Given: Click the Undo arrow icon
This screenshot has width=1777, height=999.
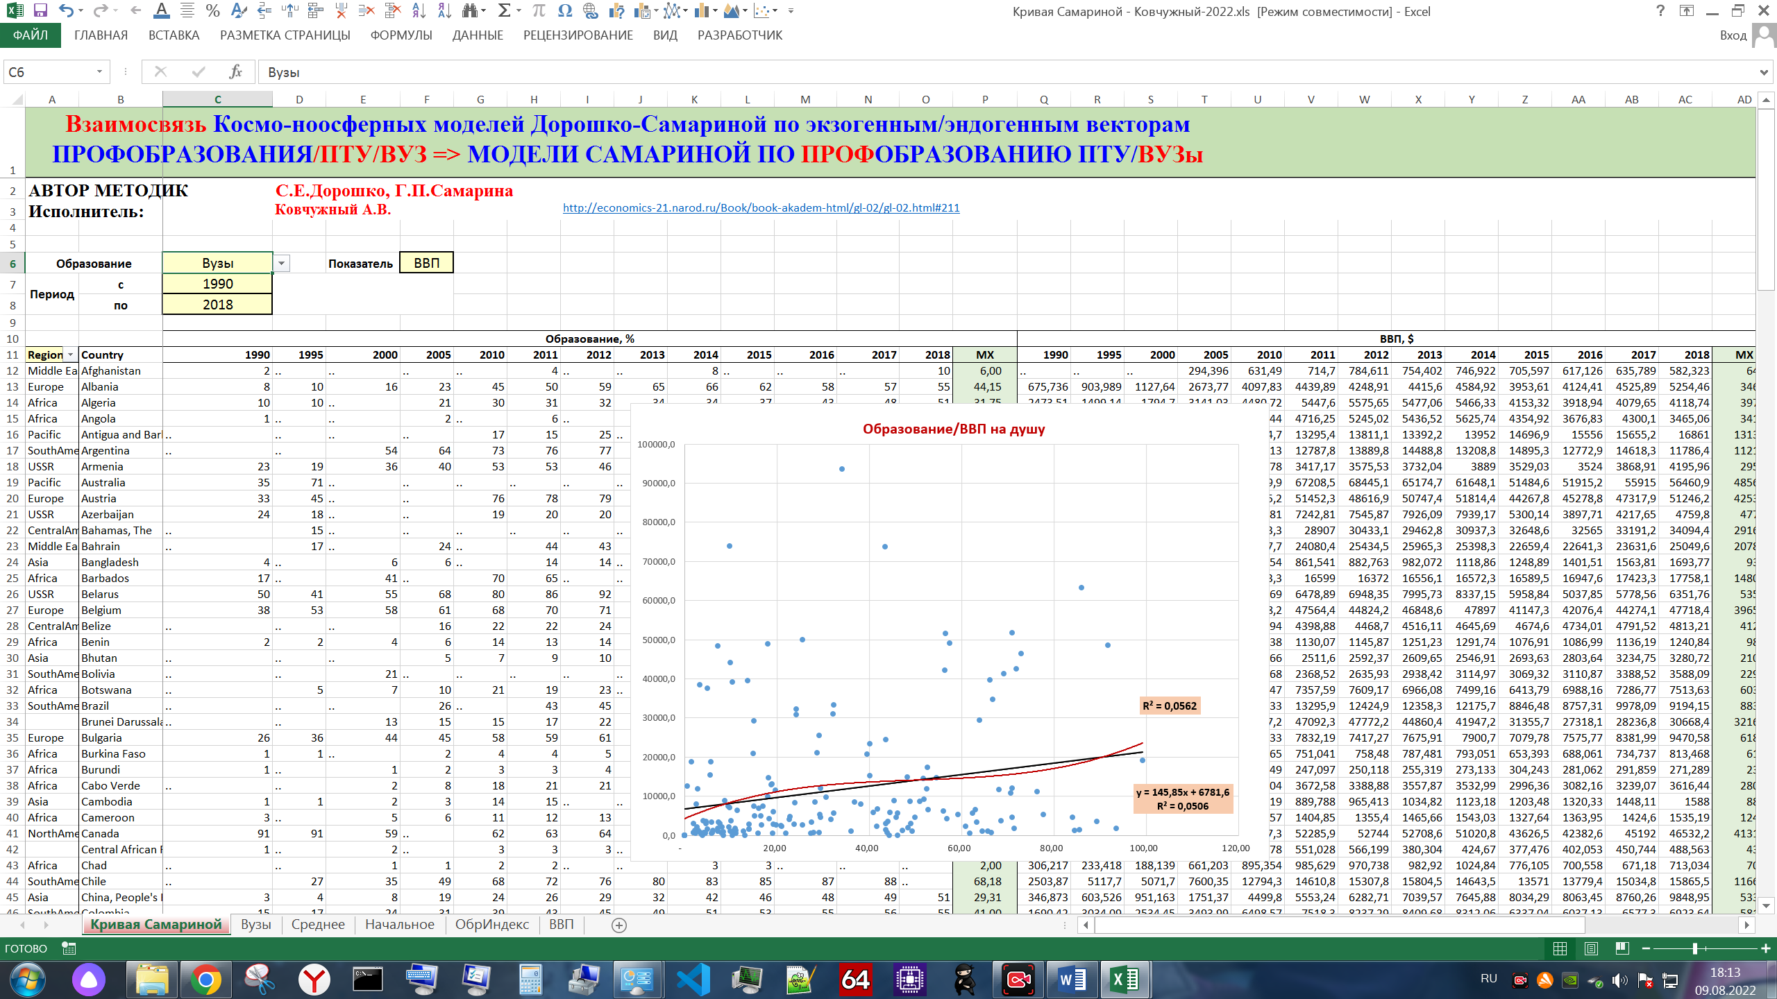Looking at the screenshot, I should (x=65, y=10).
